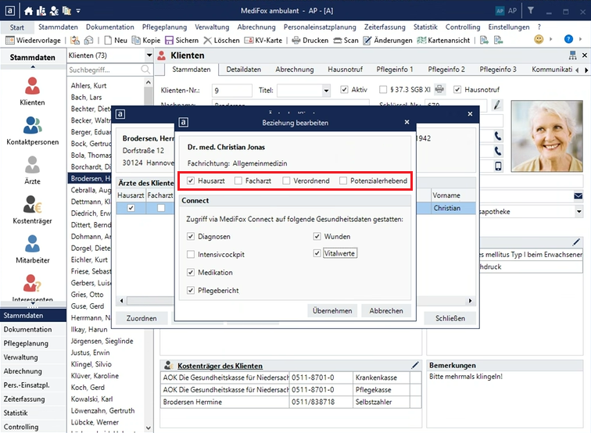This screenshot has width=591, height=433.
Task: Open the Titel dropdown
Action: point(325,90)
